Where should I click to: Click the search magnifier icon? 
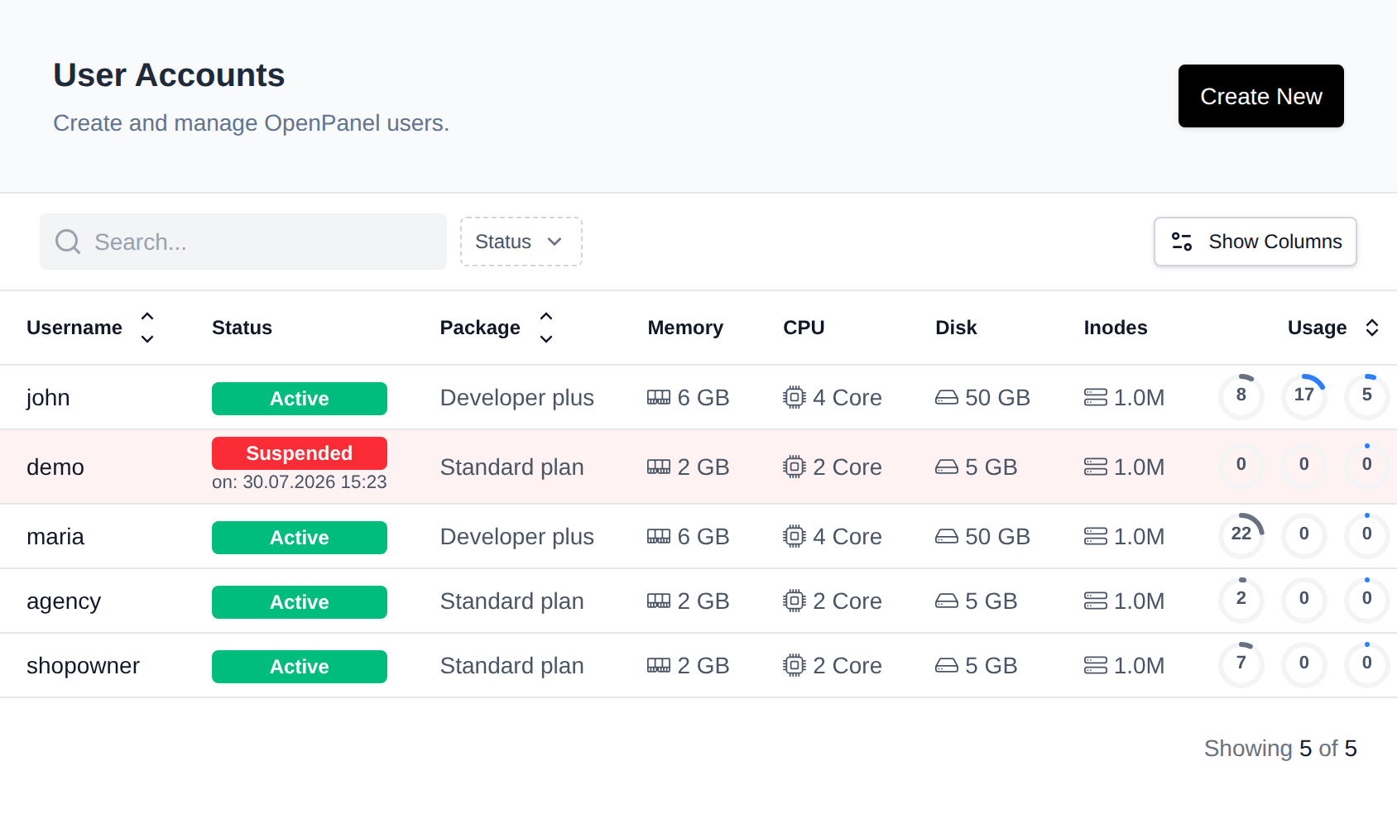(x=68, y=242)
